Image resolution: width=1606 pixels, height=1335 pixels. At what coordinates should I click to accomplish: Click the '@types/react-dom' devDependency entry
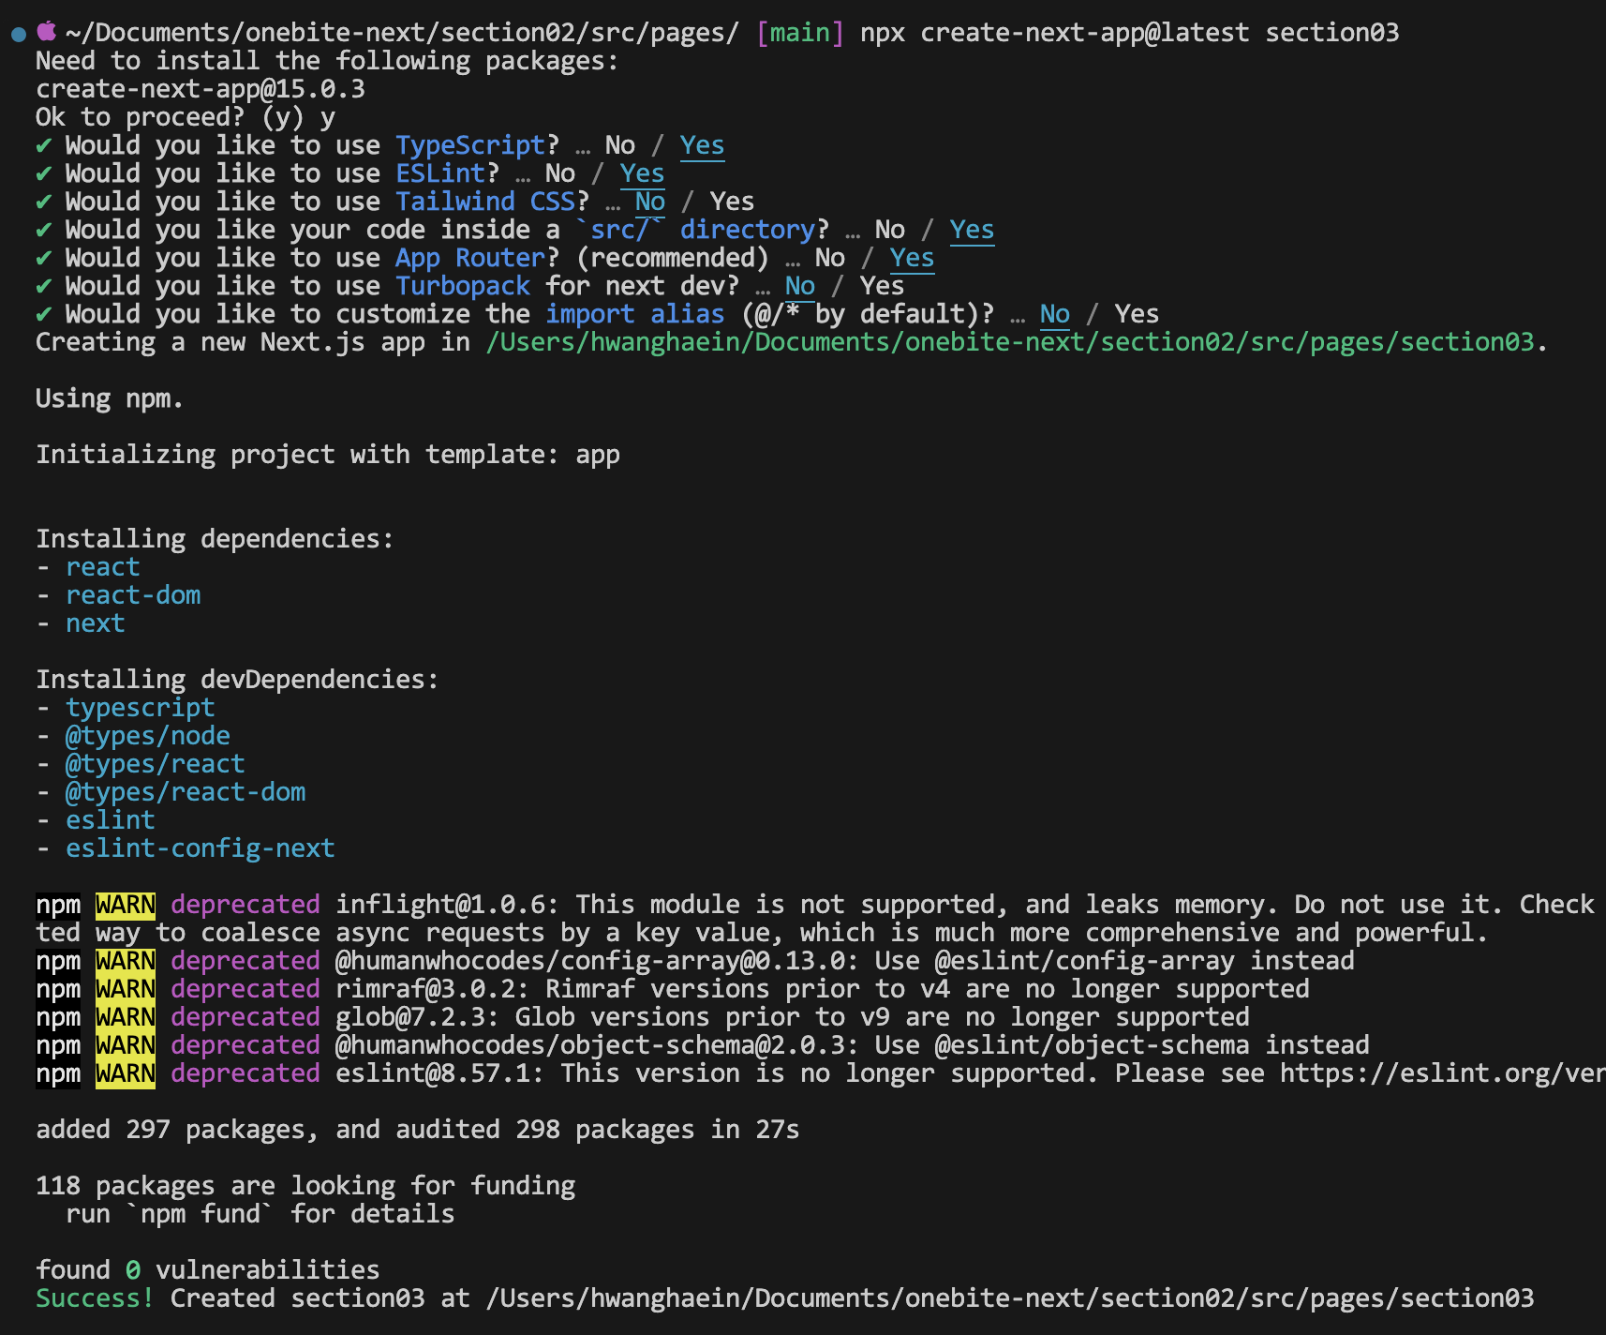186,793
